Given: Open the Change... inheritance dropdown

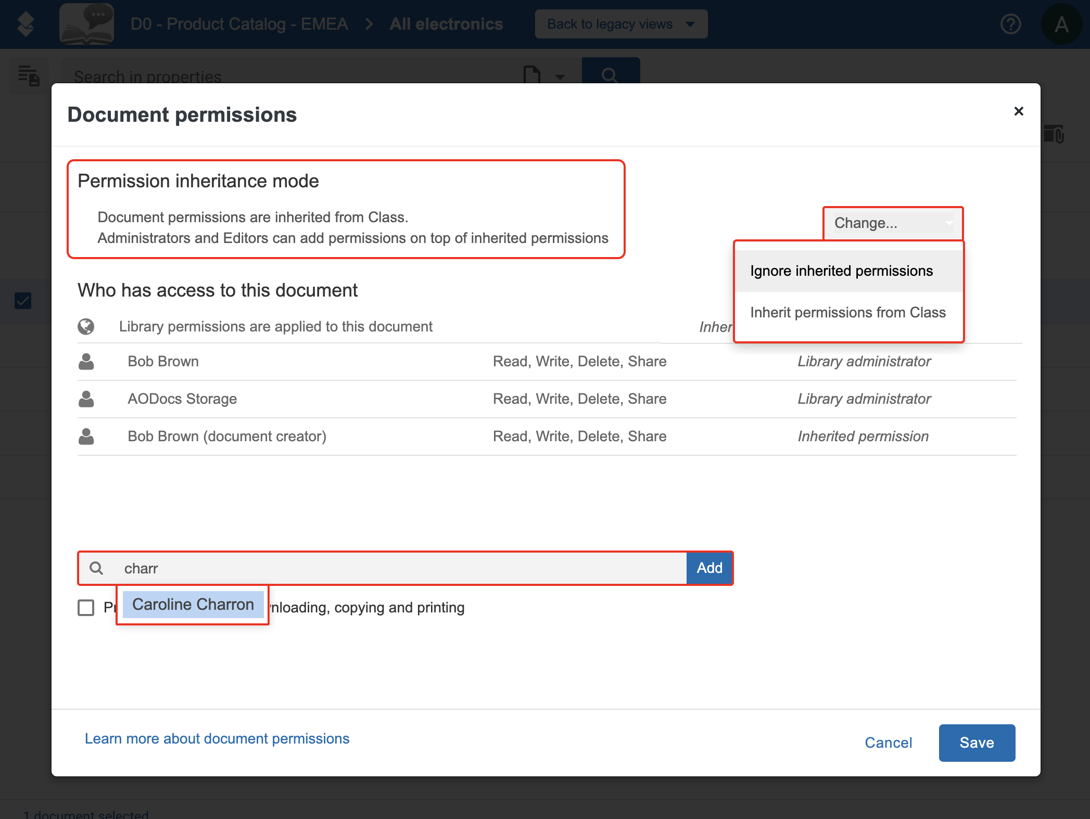Looking at the screenshot, I should 893,223.
